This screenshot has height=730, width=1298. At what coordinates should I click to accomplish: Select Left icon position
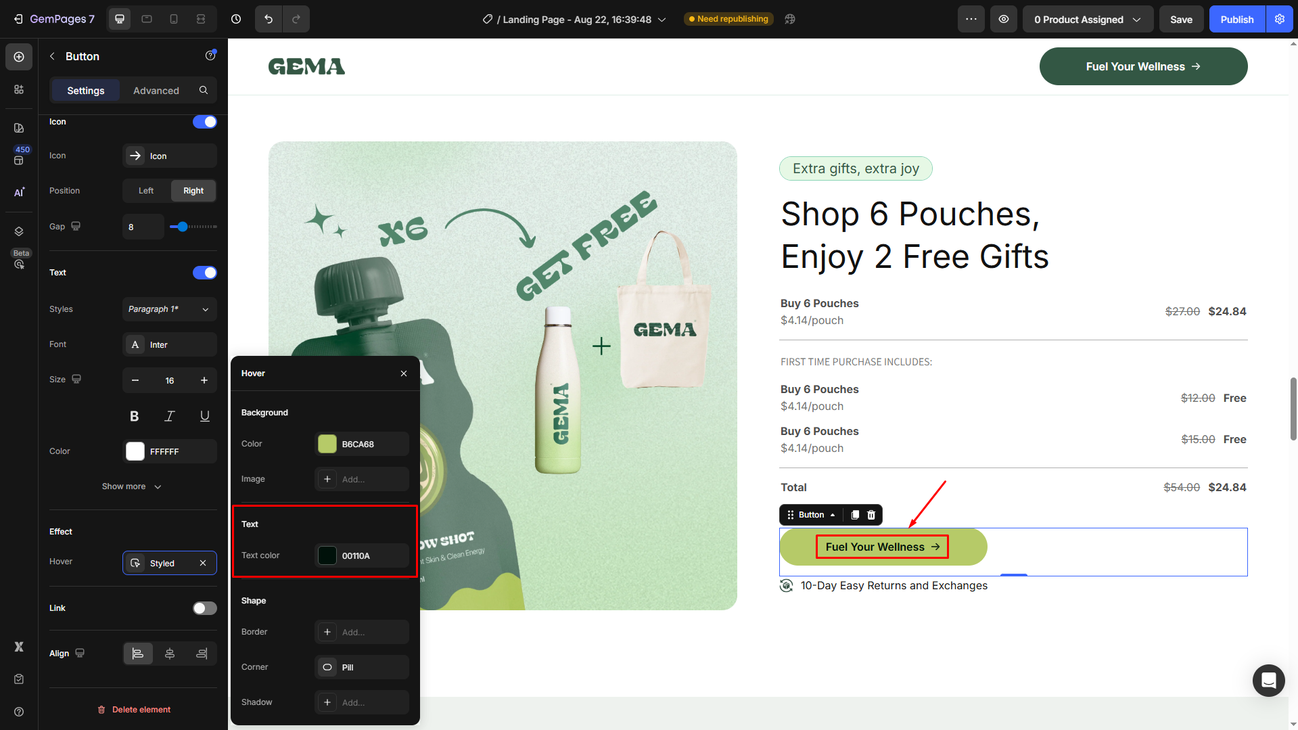(x=146, y=191)
